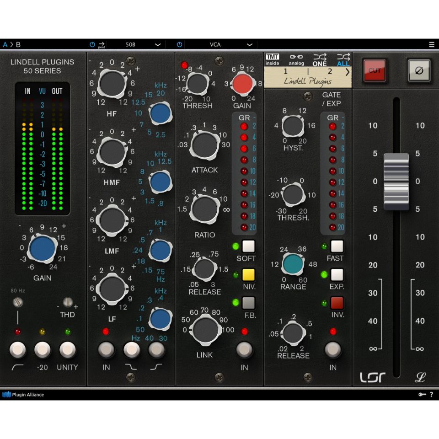Toggle the yellow NIV. button

248,275
